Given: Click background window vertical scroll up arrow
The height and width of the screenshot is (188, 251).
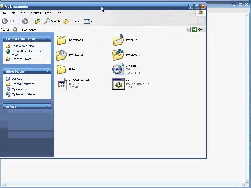Looking at the screenshot, I should click(x=247, y=16).
